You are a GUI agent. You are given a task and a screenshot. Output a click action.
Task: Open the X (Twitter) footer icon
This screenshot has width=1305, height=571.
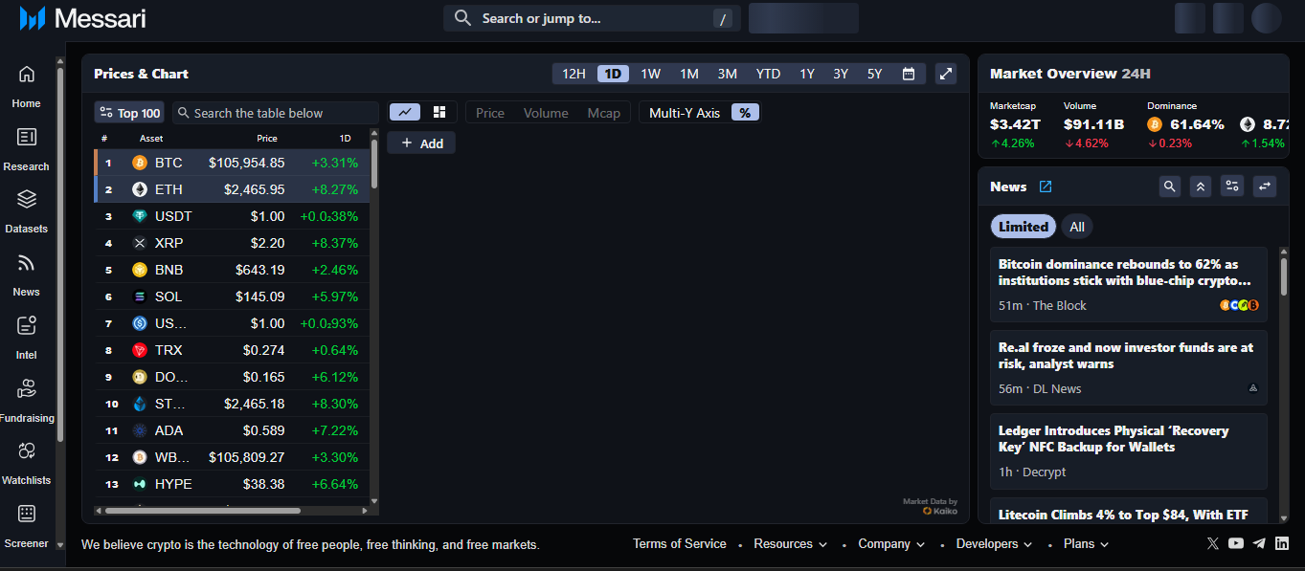(1213, 543)
